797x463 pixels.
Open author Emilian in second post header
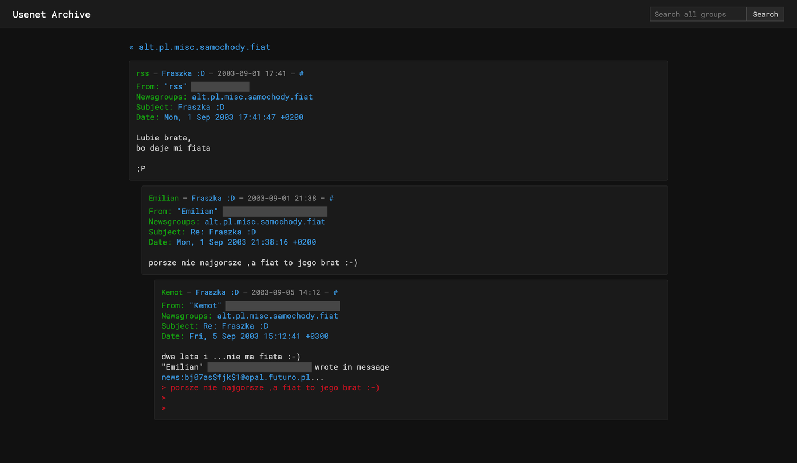[x=163, y=199]
